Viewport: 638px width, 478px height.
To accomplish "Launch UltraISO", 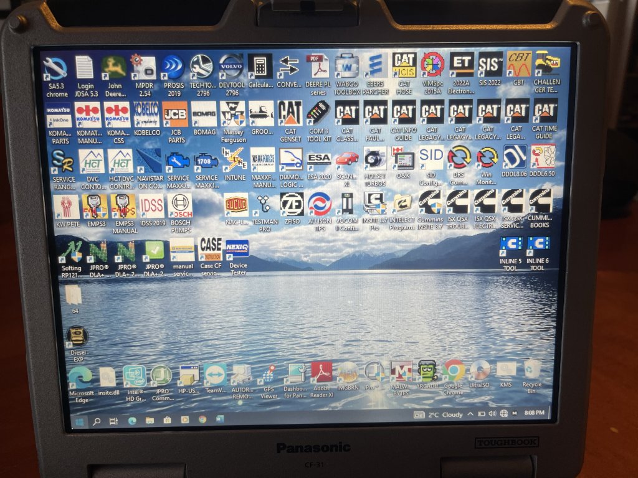I will pyautogui.click(x=479, y=370).
